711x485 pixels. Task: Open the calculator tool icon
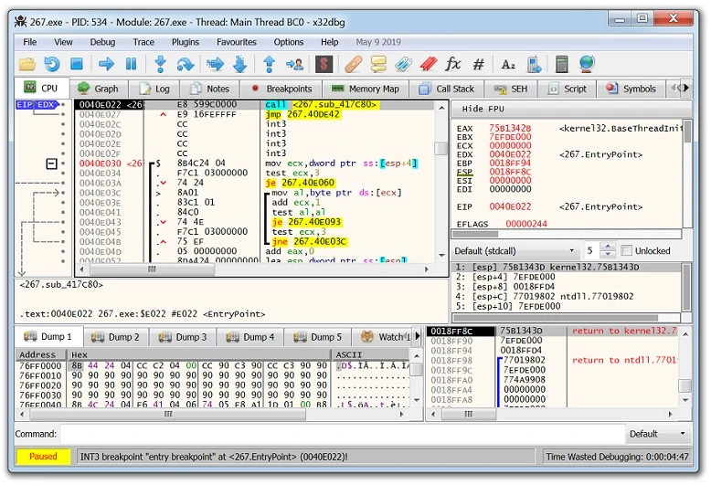click(x=561, y=64)
